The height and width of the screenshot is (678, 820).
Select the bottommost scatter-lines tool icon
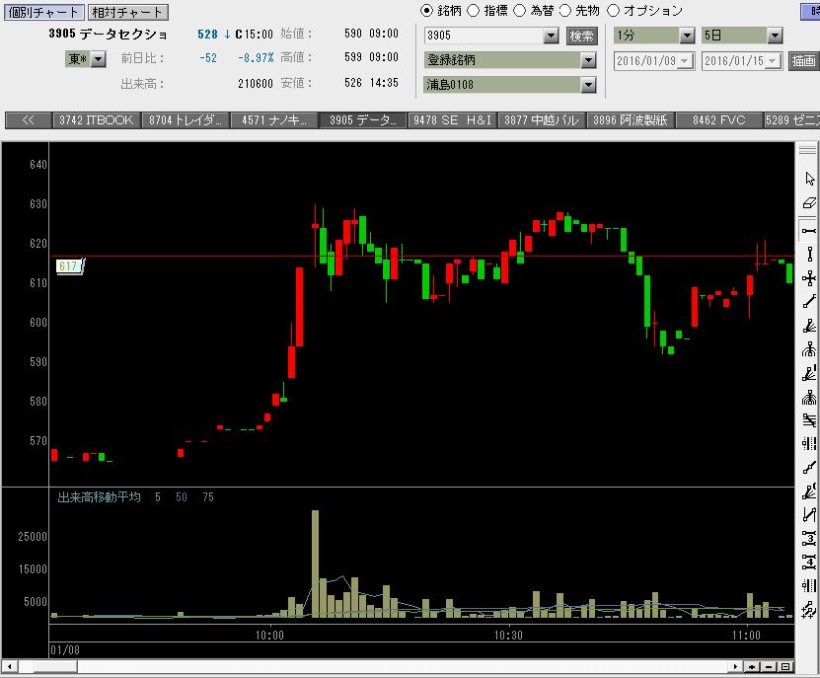(x=809, y=609)
